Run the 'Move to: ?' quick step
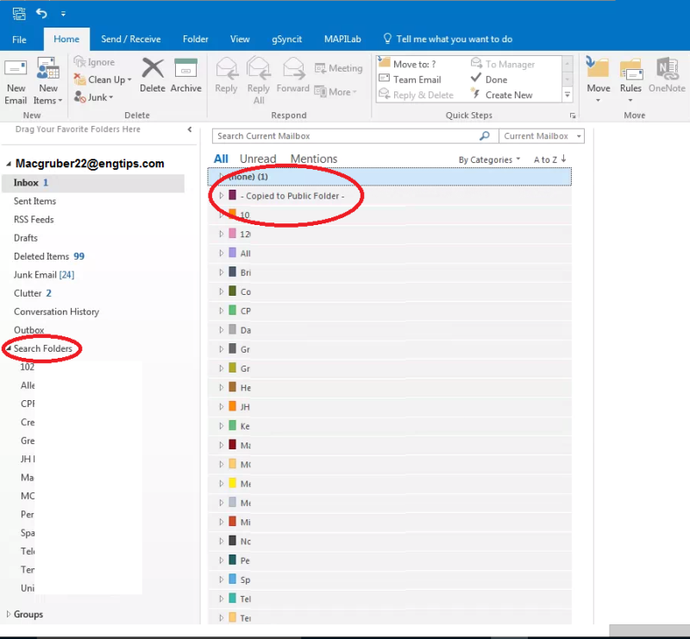690x639 pixels. [x=407, y=64]
